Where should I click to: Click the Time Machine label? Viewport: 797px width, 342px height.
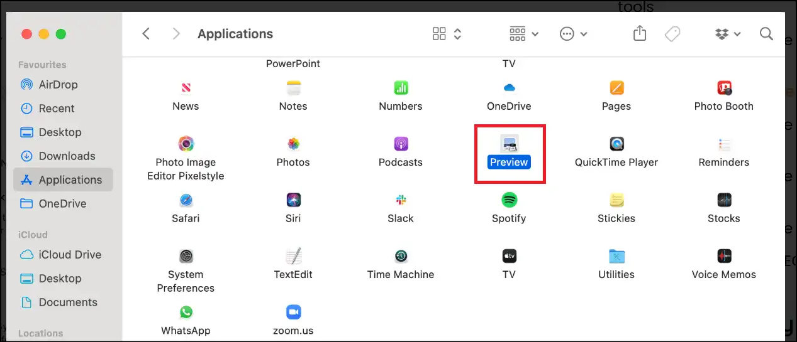pyautogui.click(x=401, y=274)
